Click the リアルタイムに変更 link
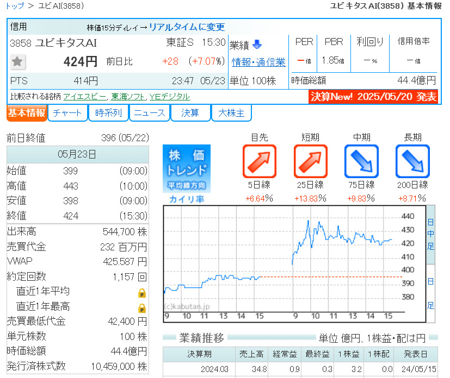The image size is (450, 378). [x=187, y=27]
